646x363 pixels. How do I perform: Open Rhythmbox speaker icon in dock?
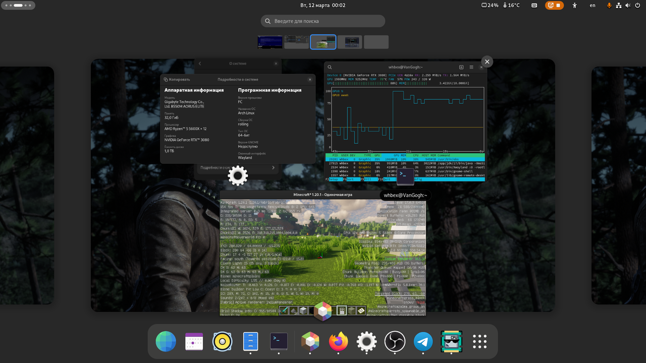223,341
